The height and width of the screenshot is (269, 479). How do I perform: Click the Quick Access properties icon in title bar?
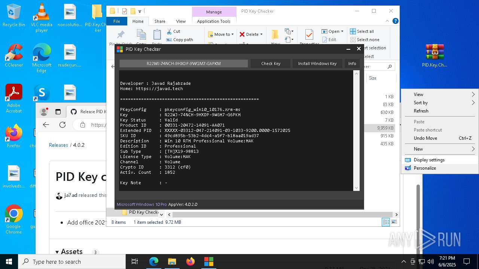coord(125,11)
